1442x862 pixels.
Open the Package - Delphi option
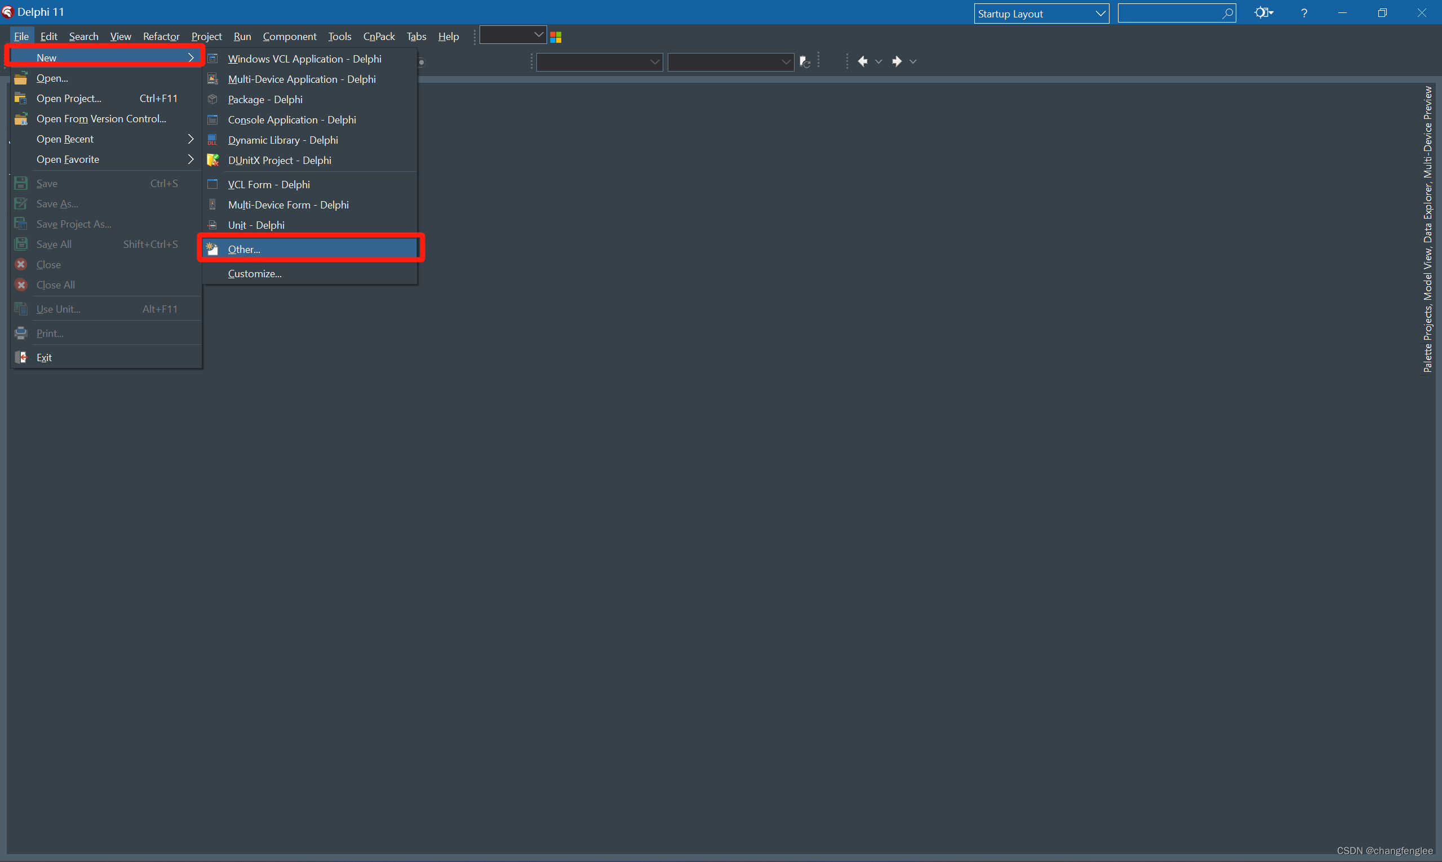(x=265, y=99)
